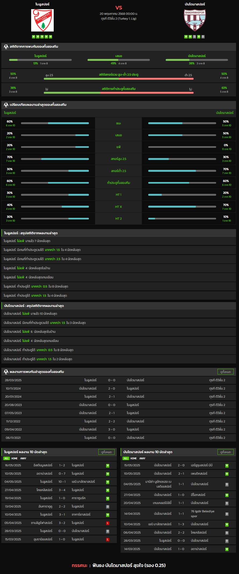Click the Boluspor team logo

42,20
